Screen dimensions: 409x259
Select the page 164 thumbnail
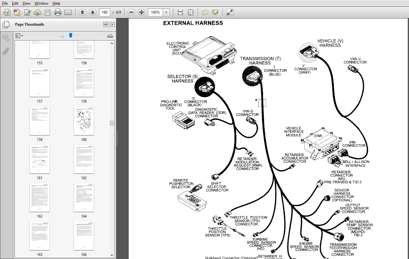84,197
